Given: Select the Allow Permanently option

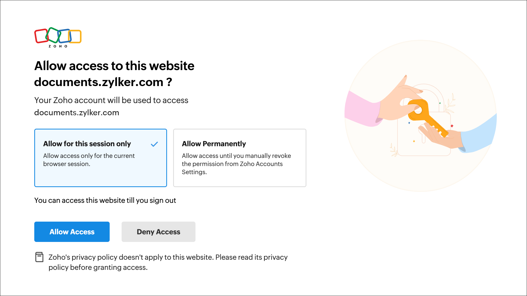Looking at the screenshot, I should pos(240,158).
